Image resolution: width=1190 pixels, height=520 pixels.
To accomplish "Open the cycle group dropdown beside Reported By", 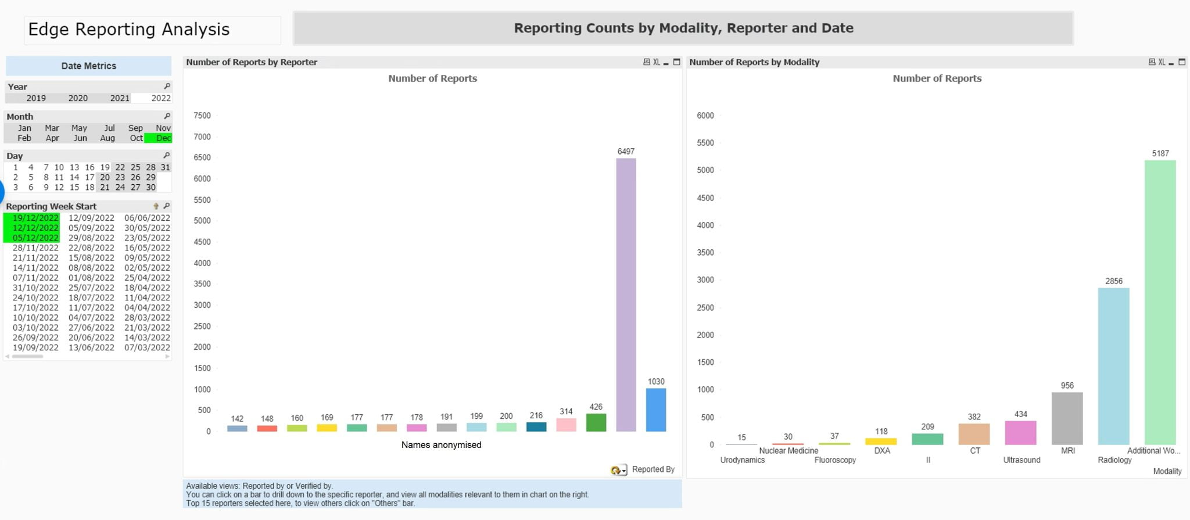I will coord(618,470).
